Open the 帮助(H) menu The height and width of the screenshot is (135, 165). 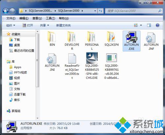coord(64,18)
